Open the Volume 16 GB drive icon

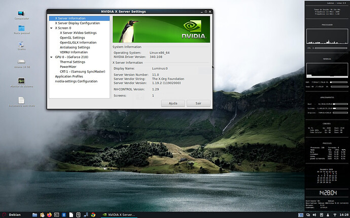pyautogui.click(x=21, y=62)
